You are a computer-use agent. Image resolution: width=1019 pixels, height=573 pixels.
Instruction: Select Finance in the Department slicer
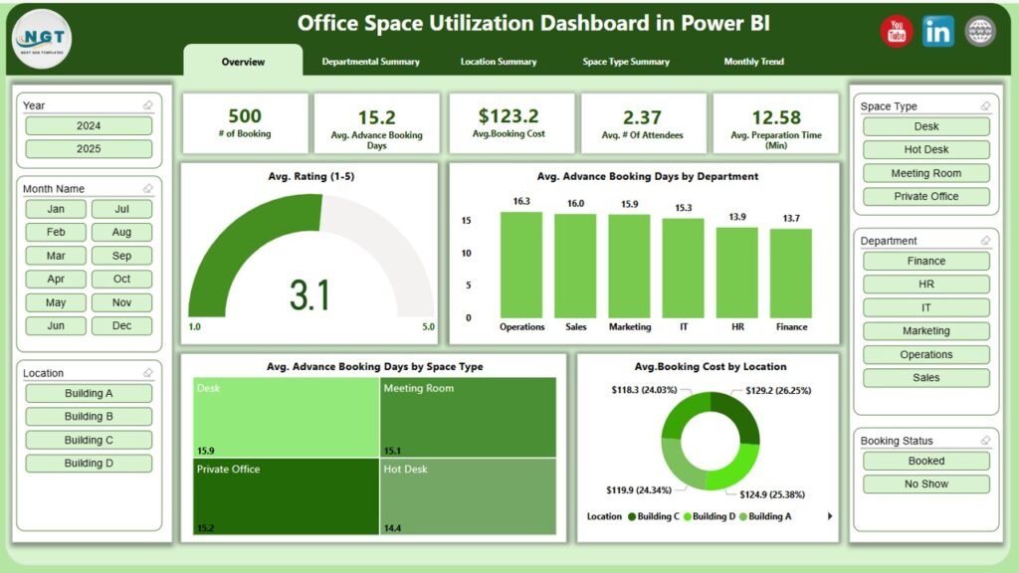click(924, 261)
